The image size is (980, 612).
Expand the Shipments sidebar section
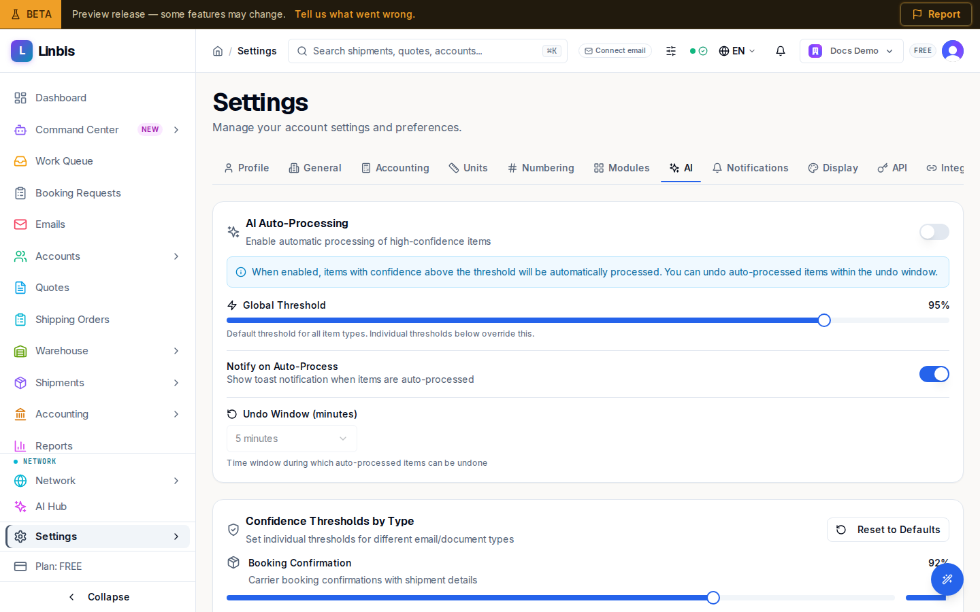(176, 383)
